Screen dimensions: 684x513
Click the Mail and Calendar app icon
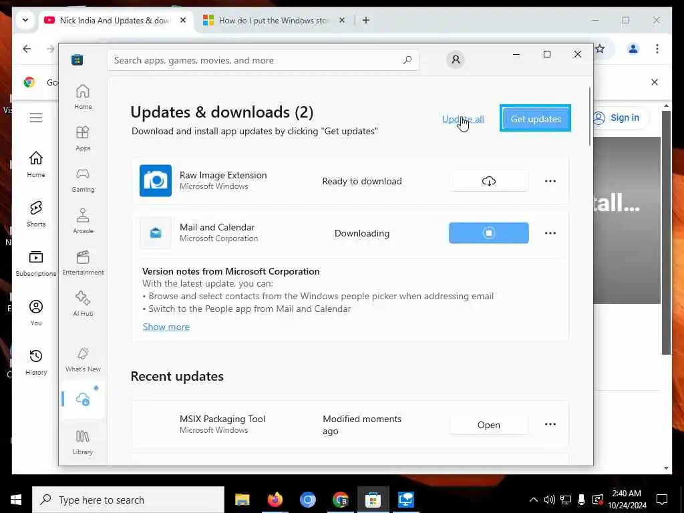click(x=156, y=233)
